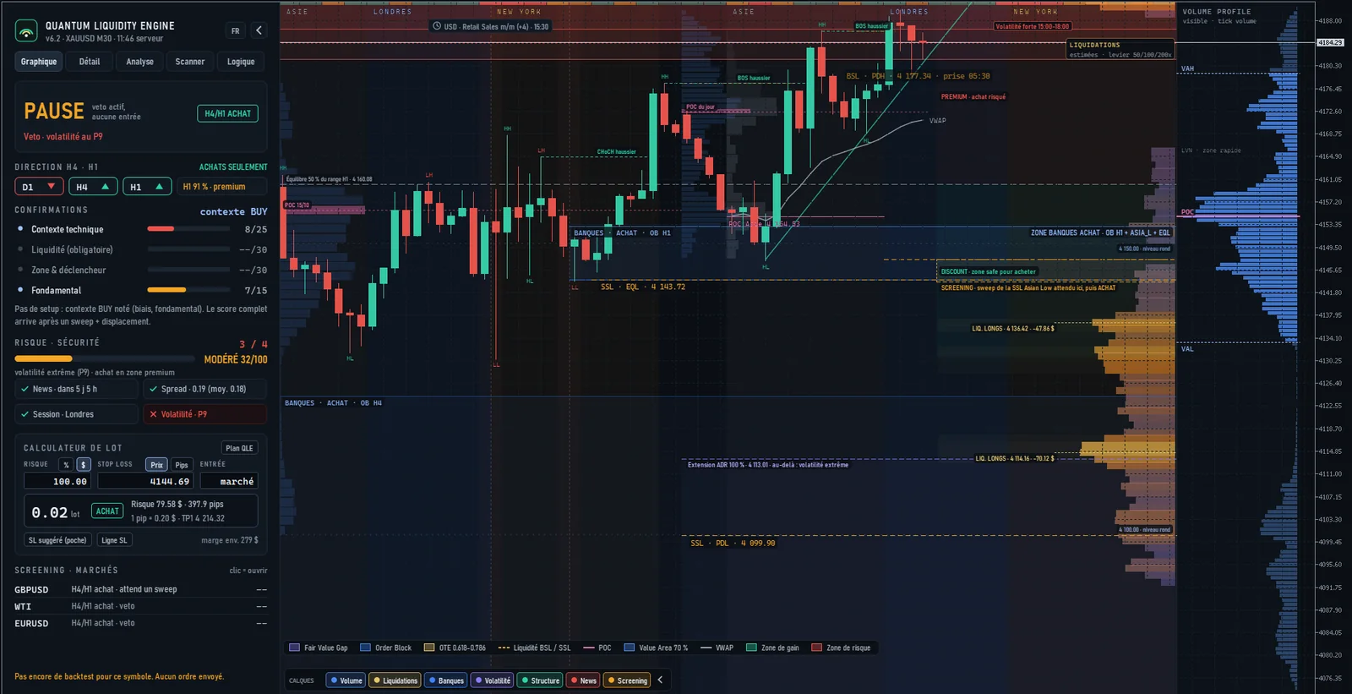Click the News safety check item
This screenshot has width=1352, height=694.
pos(77,389)
